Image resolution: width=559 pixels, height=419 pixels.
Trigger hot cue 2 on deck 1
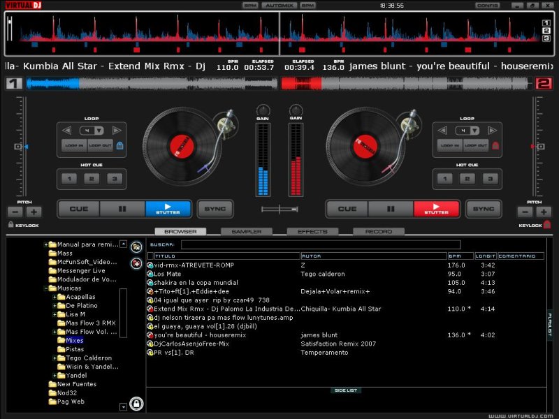pos(92,179)
